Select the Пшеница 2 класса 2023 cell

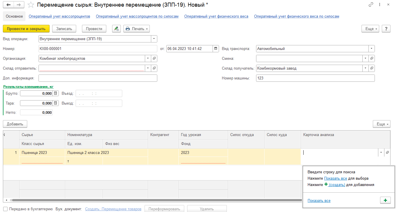(x=106, y=153)
